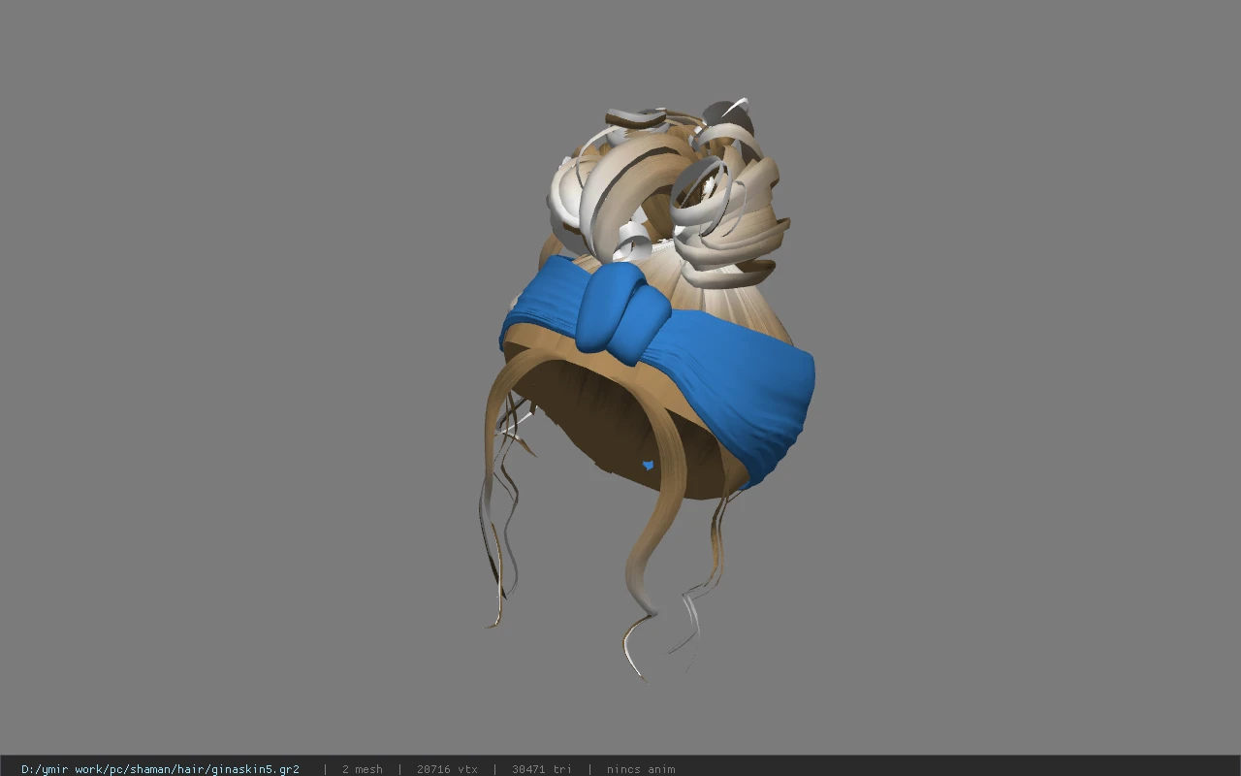This screenshot has width=1241, height=776.
Task: Click the 'nincs anim' status entry
Action: [x=641, y=769]
